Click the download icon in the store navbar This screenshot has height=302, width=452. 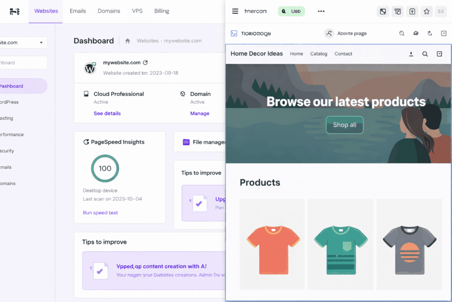[411, 54]
